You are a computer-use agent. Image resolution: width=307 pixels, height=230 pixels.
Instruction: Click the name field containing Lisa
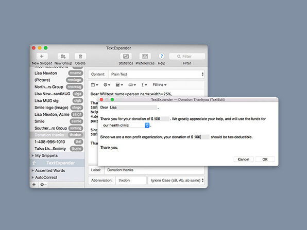click(x=133, y=108)
